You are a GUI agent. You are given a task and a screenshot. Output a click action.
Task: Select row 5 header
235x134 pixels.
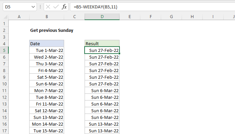[4, 50]
